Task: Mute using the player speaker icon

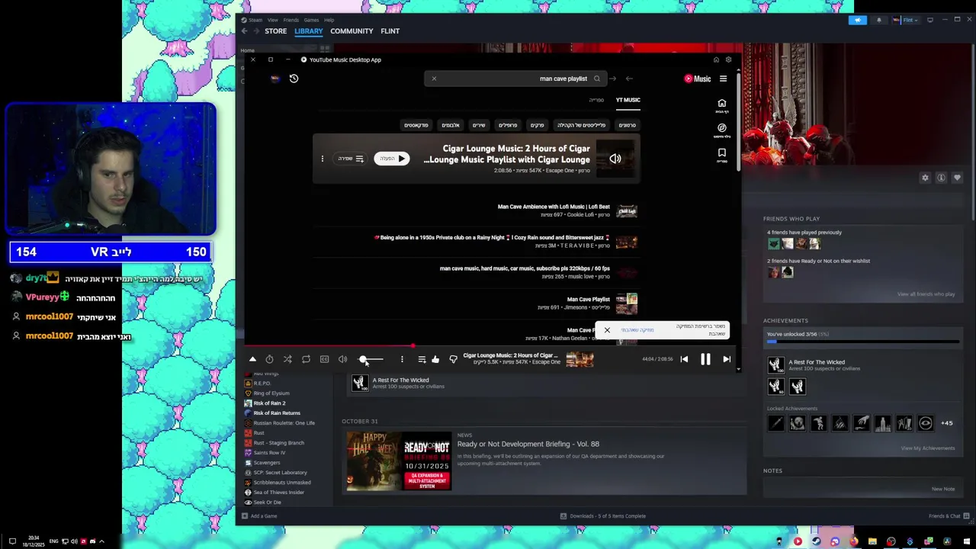Action: (342, 359)
